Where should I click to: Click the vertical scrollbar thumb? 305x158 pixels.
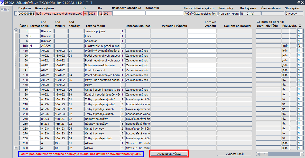click(16, 61)
